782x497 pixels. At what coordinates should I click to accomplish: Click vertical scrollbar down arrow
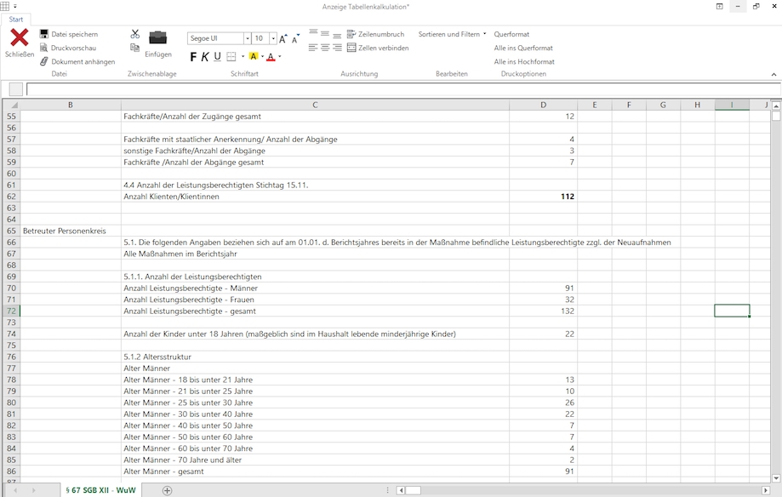[776, 478]
